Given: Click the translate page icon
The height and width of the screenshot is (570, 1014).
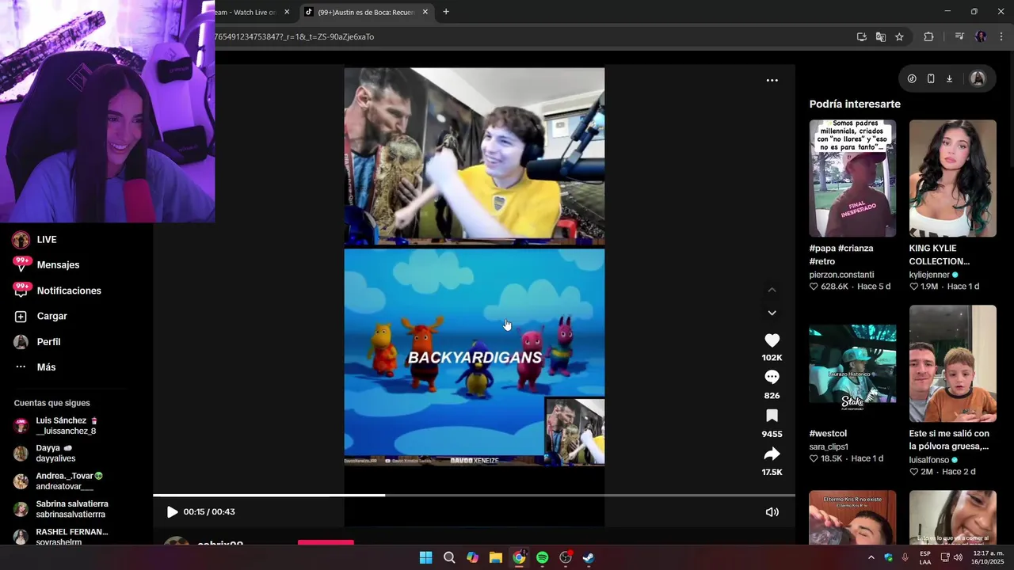Looking at the screenshot, I should pos(881,36).
